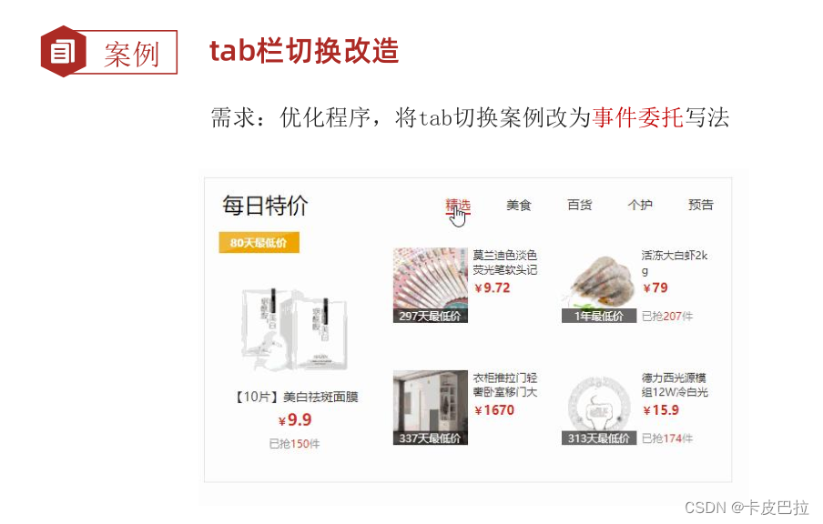Image resolution: width=823 pixels, height=524 pixels.
Task: Click the 活冻大白虾2kg product title
Action: click(x=675, y=263)
